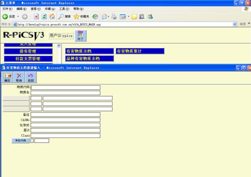Open the Favorites star icon
Viewport: 251px width, 177px height.
(x=76, y=16)
